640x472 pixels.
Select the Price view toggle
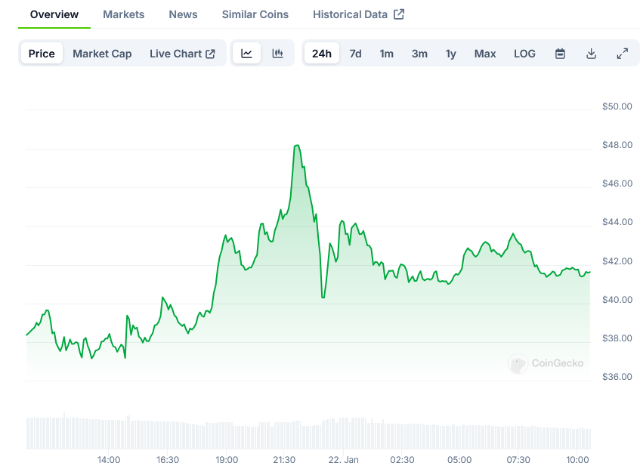tap(42, 54)
